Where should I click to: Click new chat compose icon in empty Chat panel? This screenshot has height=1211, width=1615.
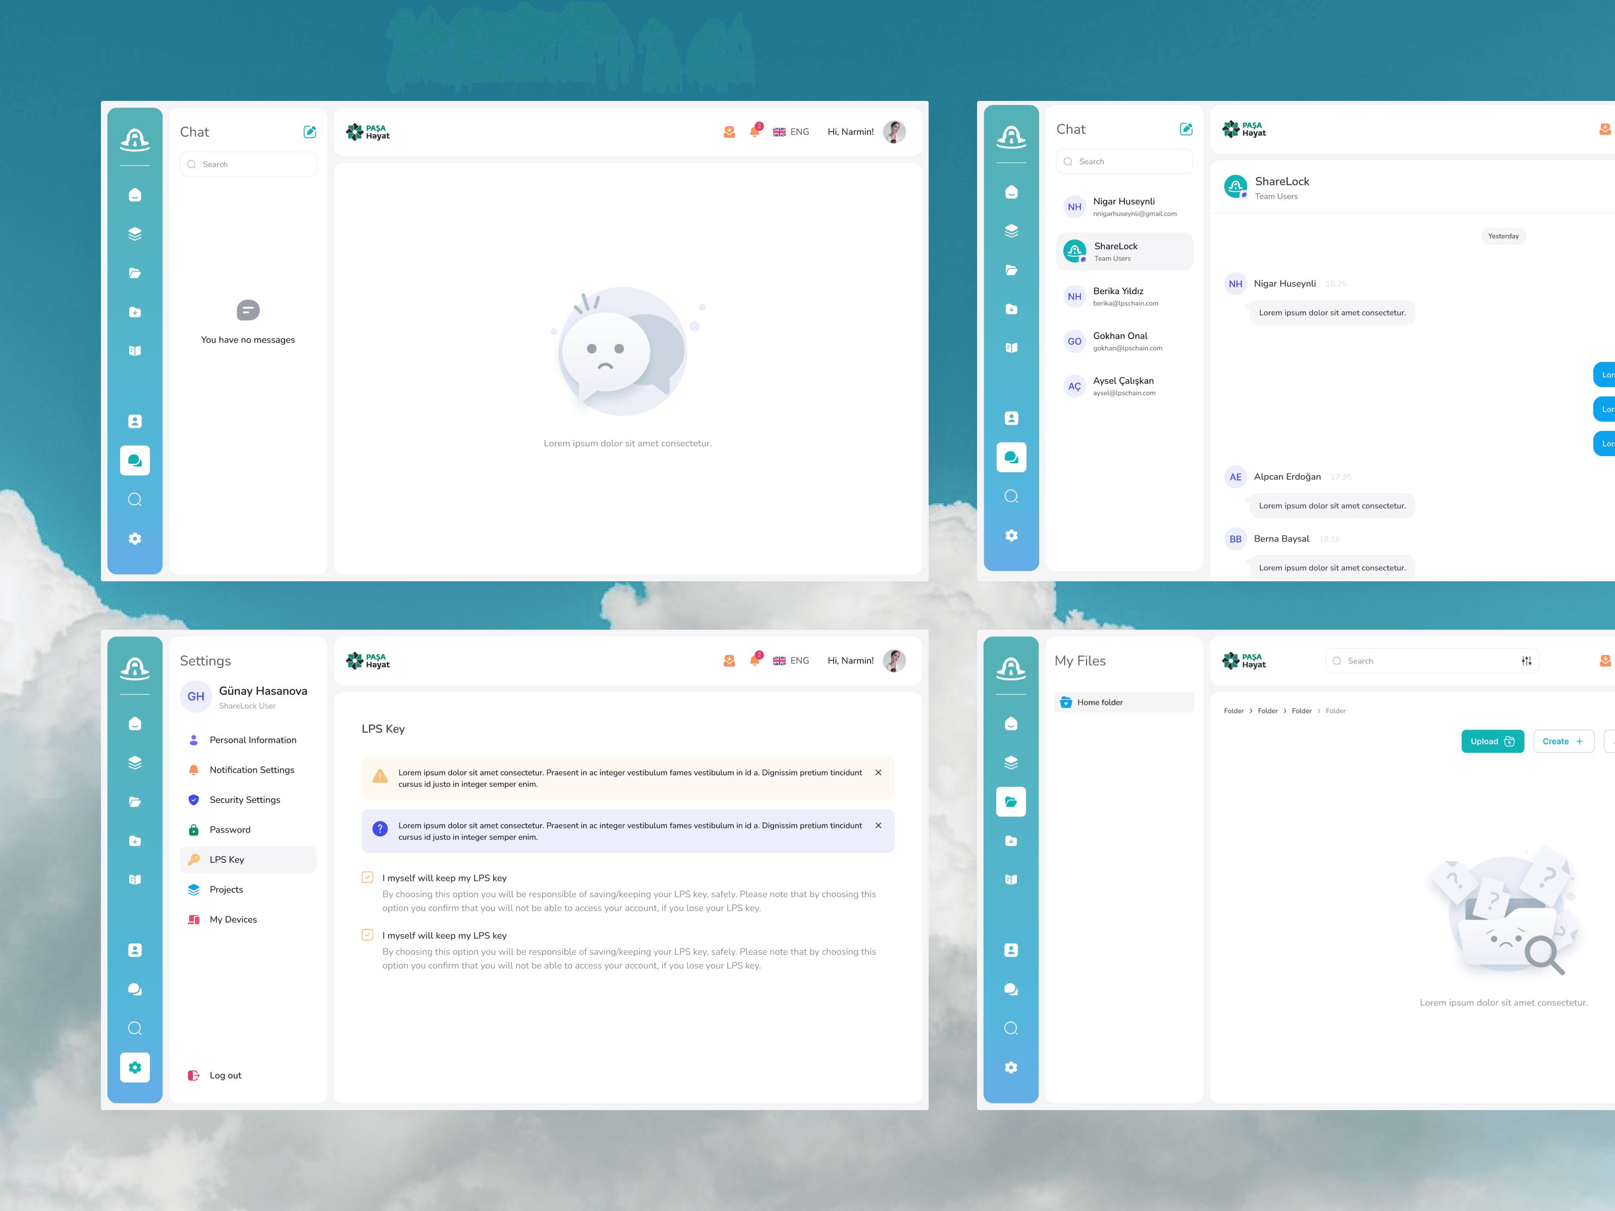(x=309, y=131)
